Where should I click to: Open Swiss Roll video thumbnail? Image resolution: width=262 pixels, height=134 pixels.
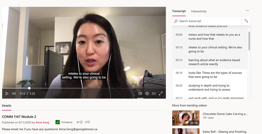[x=186, y=131]
